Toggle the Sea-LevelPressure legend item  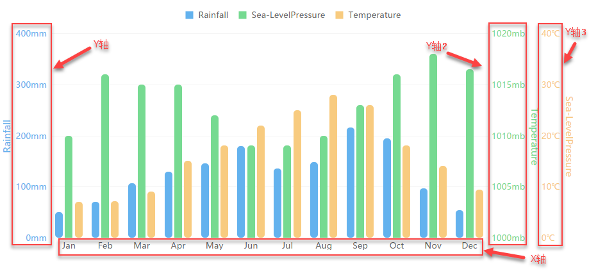point(288,15)
